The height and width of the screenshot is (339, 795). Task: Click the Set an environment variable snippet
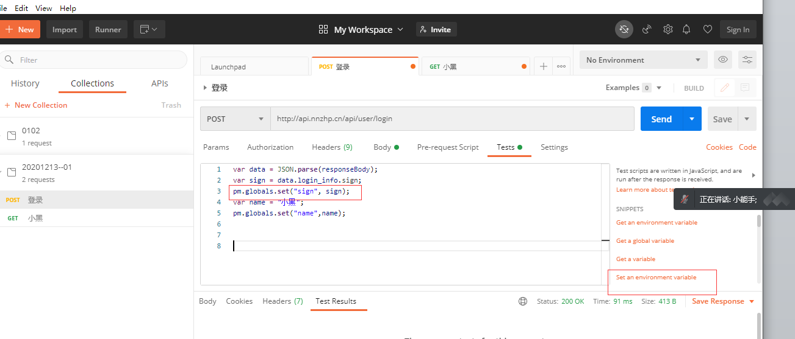656,278
